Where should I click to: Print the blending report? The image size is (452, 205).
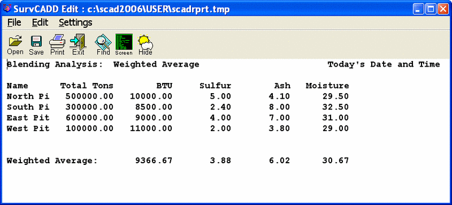[x=58, y=45]
